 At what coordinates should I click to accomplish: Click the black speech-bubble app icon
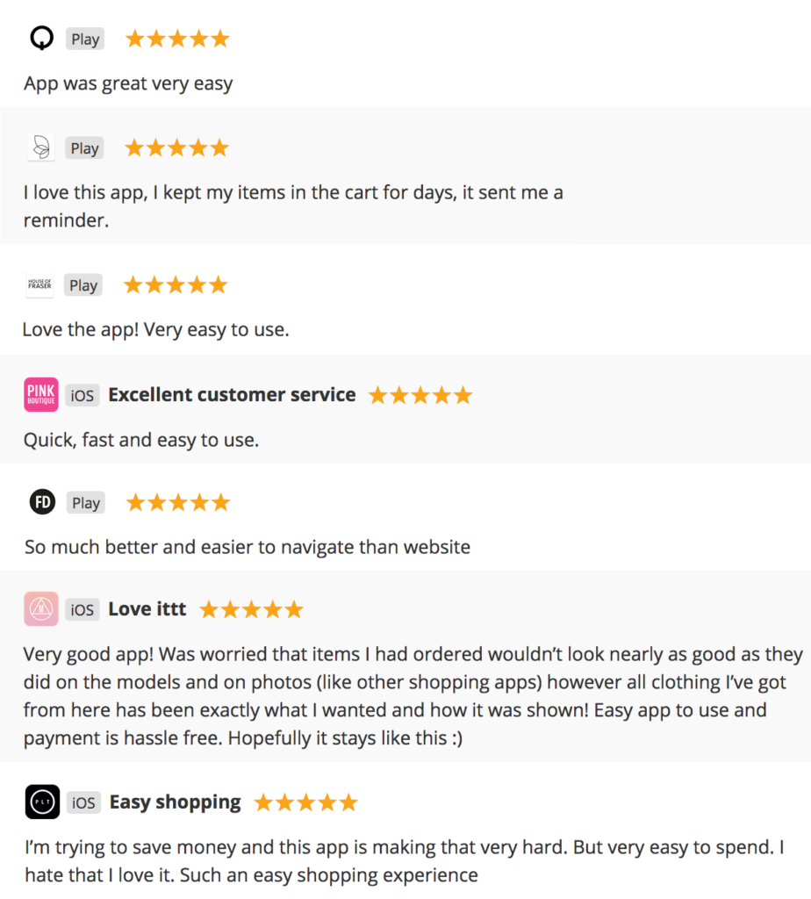point(41,39)
